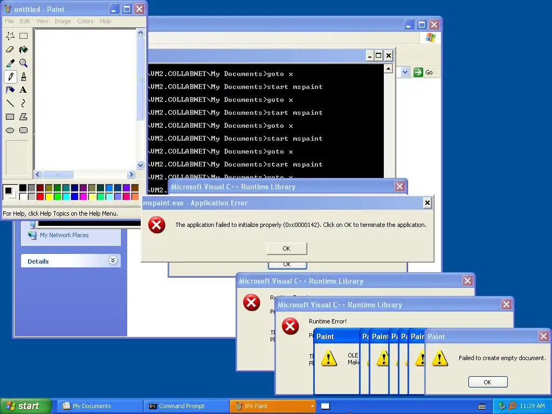Expand the 89 Paint taskbar group
552x414 pixels.
pos(272,406)
